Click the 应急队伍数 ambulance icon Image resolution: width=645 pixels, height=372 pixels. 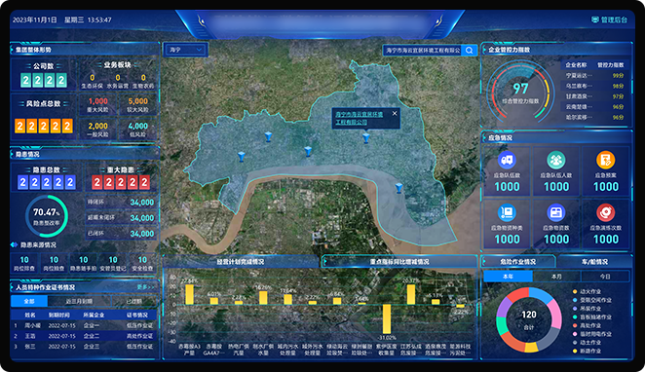pyautogui.click(x=507, y=160)
